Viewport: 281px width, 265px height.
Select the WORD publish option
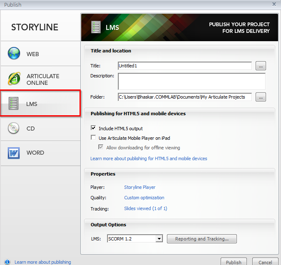click(40, 153)
